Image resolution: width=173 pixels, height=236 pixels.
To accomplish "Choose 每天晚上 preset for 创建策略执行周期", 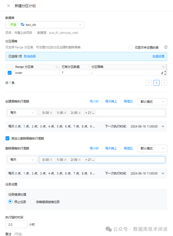I will coord(111,101).
